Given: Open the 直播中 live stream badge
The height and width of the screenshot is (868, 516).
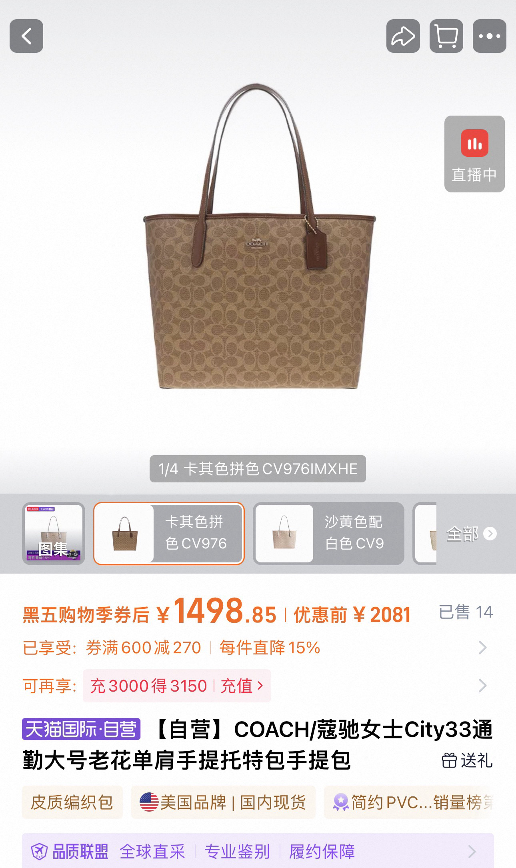Looking at the screenshot, I should click(474, 154).
